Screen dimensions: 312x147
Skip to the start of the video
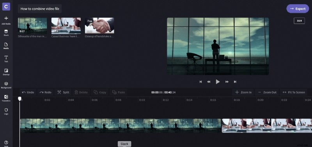click(x=200, y=82)
